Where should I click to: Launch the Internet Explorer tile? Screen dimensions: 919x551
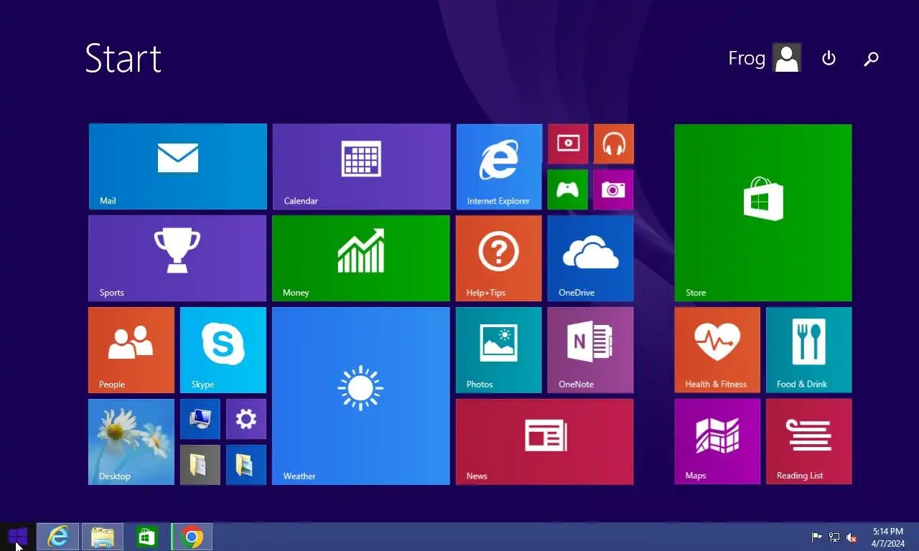(499, 166)
